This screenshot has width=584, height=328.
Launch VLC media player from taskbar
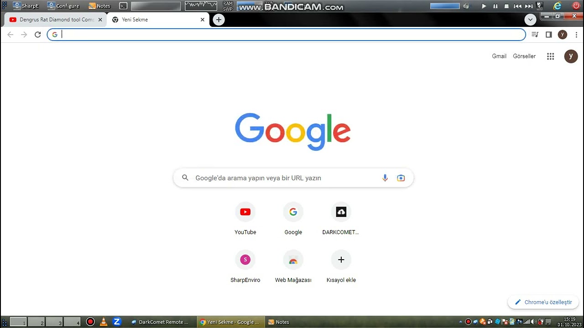pyautogui.click(x=104, y=322)
